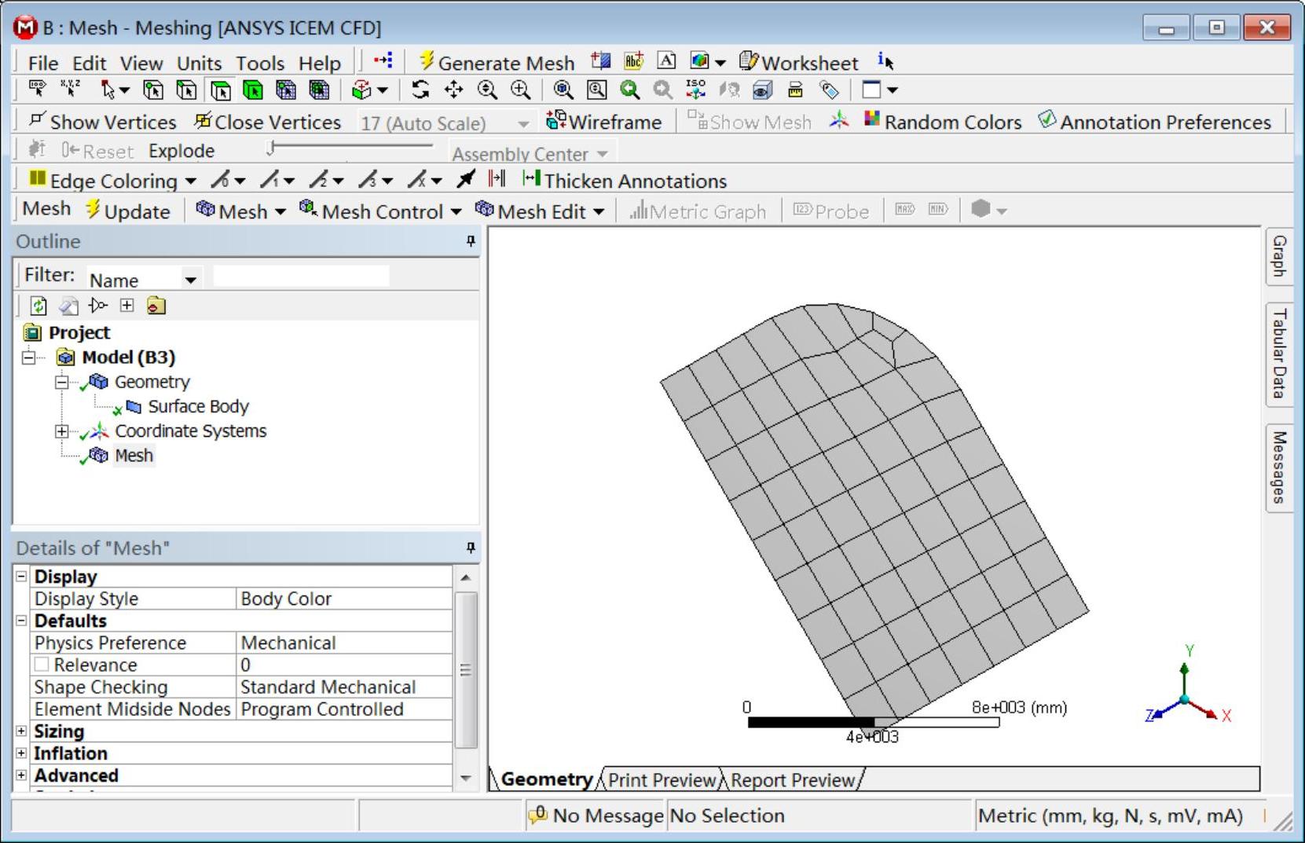Click the Random Colors icon

pos(943,122)
